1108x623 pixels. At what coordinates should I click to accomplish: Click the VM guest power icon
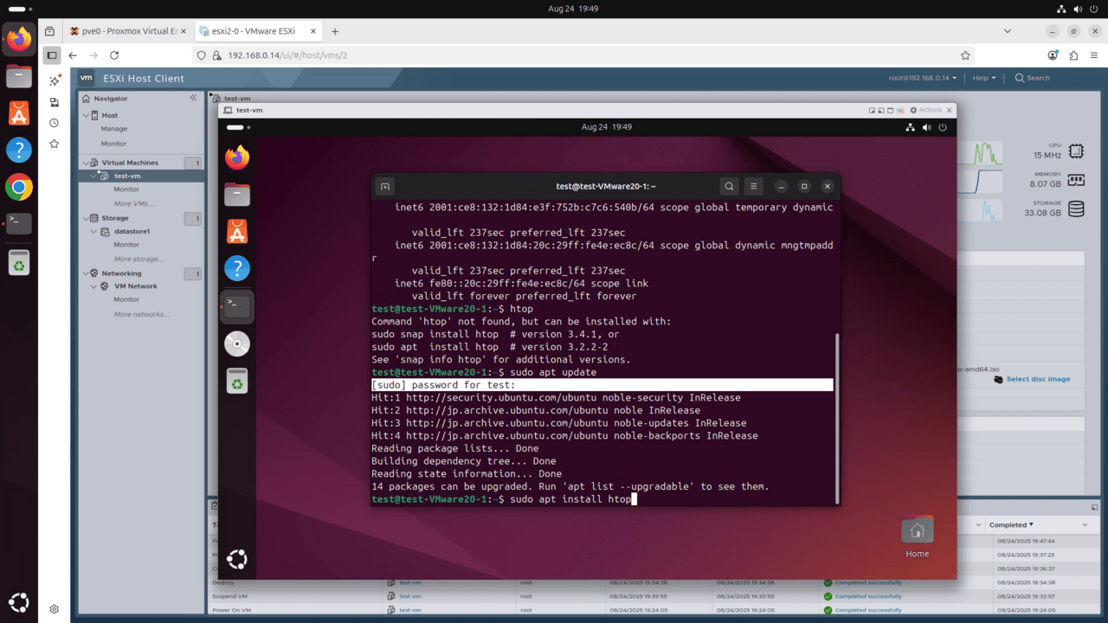click(943, 127)
